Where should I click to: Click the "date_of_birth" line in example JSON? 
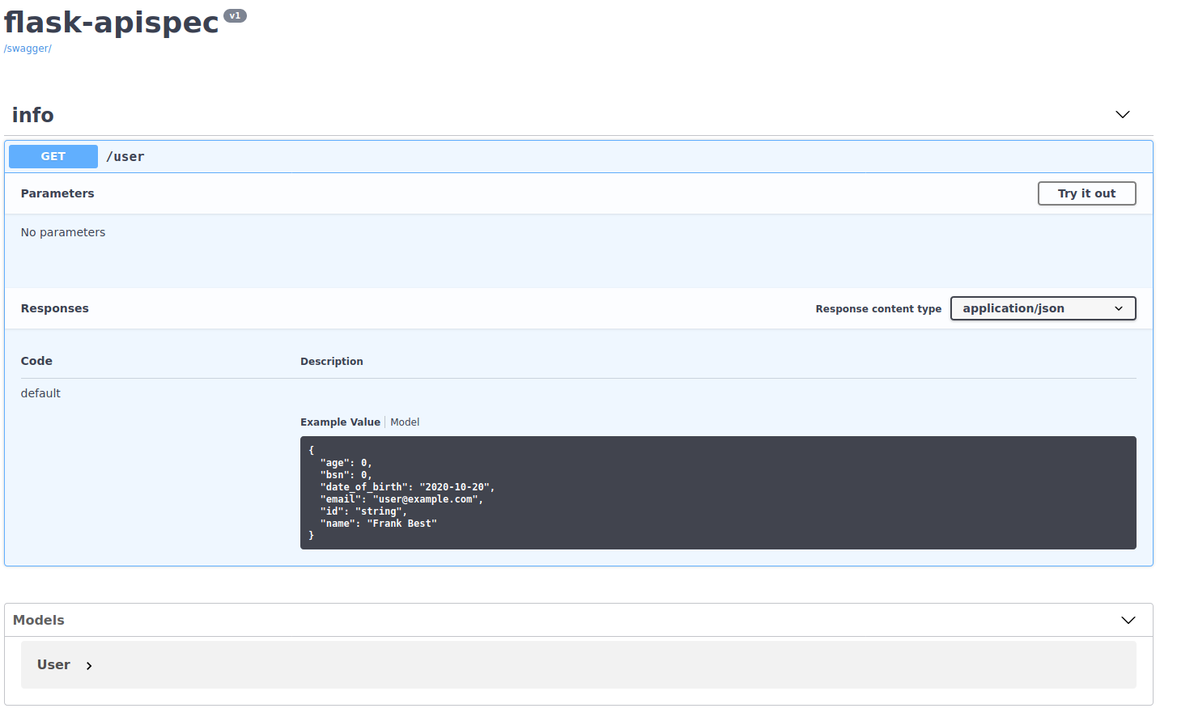[407, 487]
